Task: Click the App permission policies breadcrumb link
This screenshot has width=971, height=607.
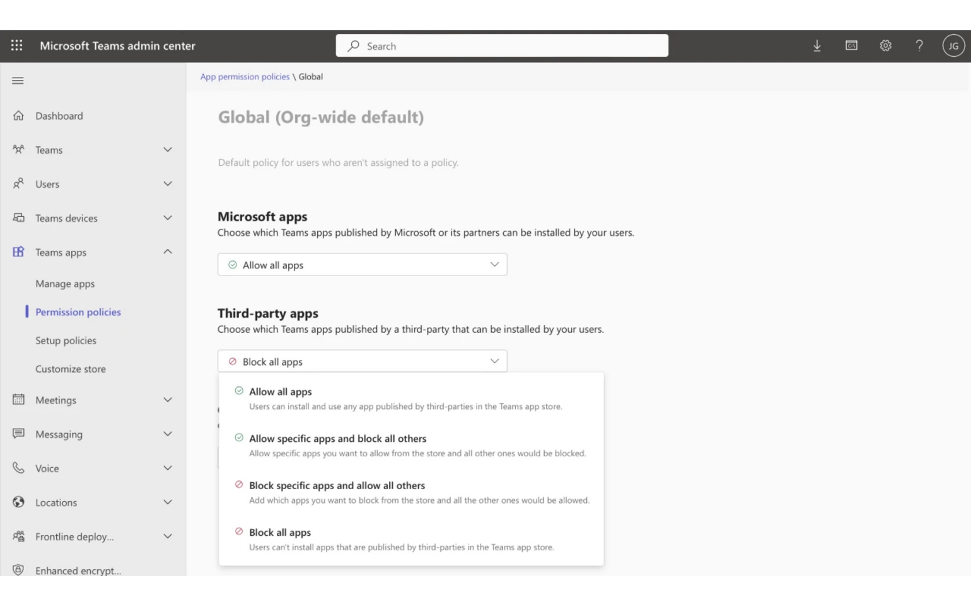Action: point(245,76)
